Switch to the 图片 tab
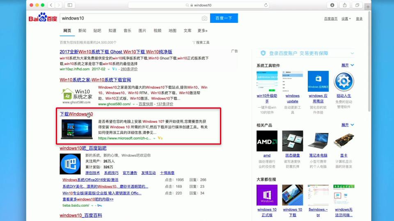394x221 pixels. pos(142,31)
